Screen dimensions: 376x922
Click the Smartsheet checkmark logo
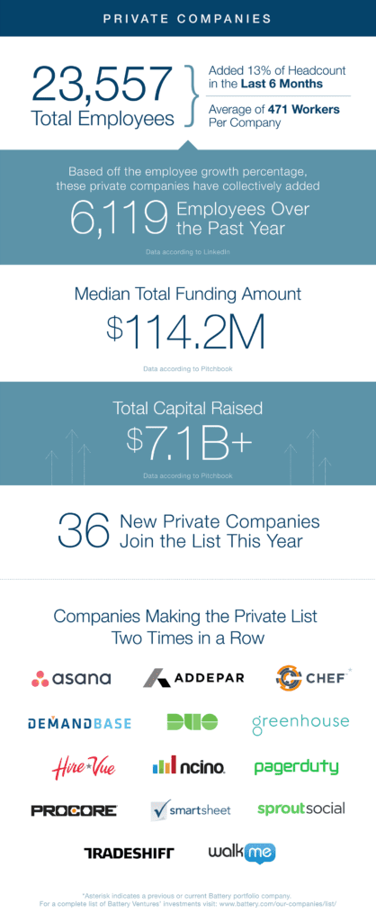coord(191,809)
